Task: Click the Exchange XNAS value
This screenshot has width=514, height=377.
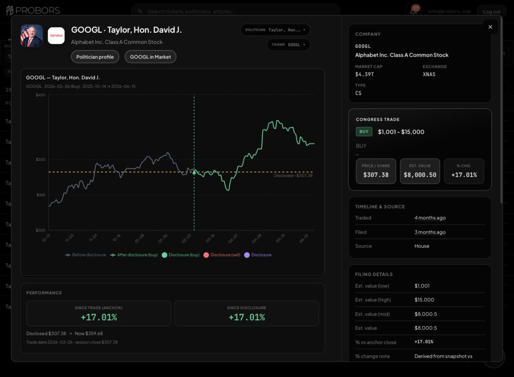Action: point(429,74)
